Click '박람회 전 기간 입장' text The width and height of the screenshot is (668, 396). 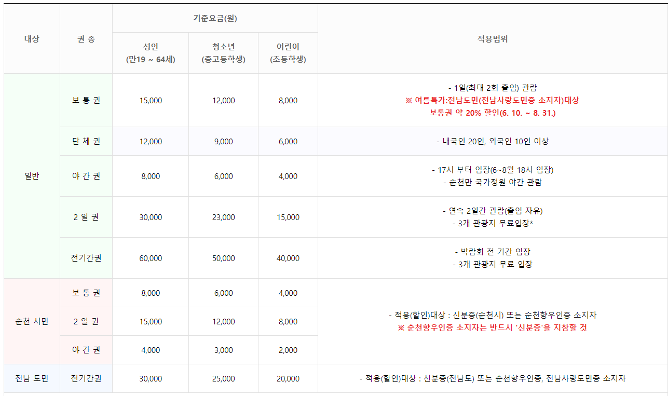click(x=493, y=252)
